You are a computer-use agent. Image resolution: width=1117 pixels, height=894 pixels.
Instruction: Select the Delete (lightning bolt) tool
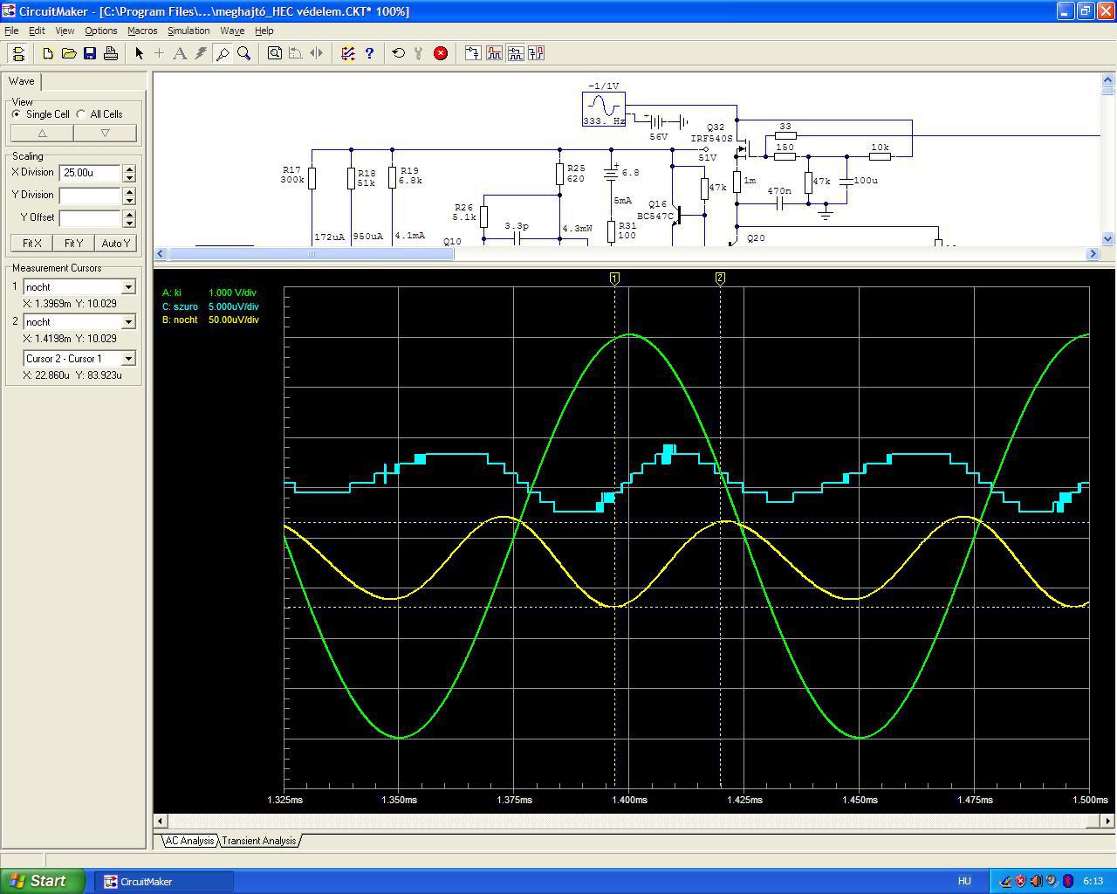click(x=201, y=53)
